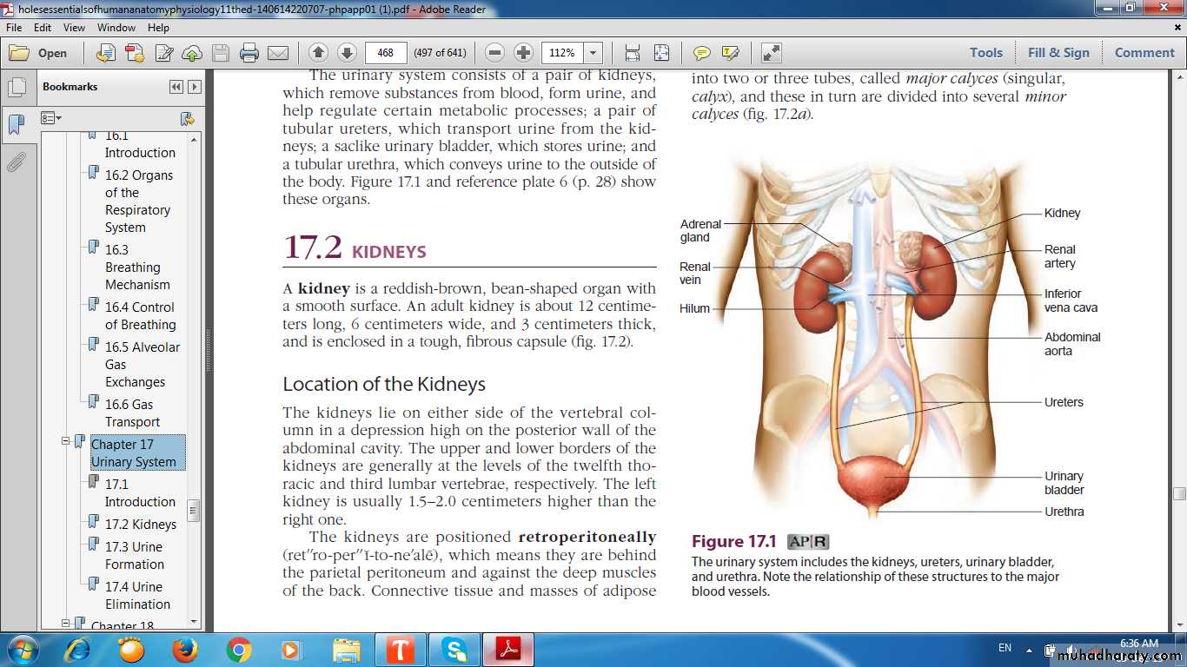This screenshot has height=667, width=1187.
Task: Open the 17.3 Urine Formation bookmark
Action: (x=134, y=556)
